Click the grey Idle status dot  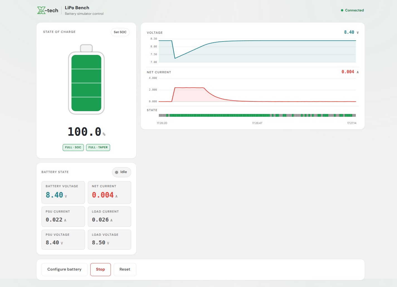coord(117,172)
